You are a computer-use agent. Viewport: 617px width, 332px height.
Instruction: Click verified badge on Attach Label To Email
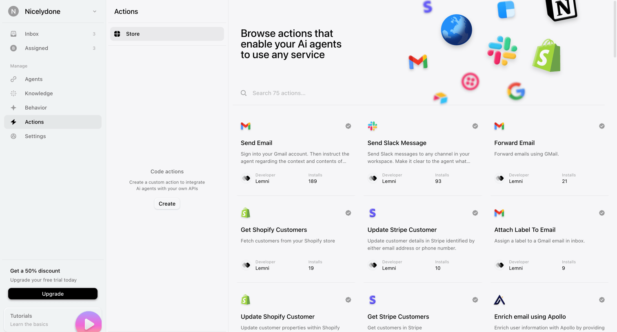point(602,213)
